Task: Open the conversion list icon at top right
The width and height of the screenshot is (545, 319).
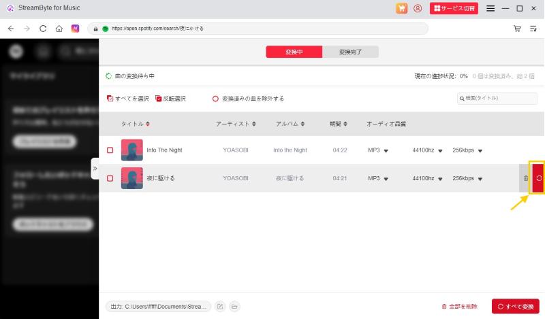Action: point(533,29)
